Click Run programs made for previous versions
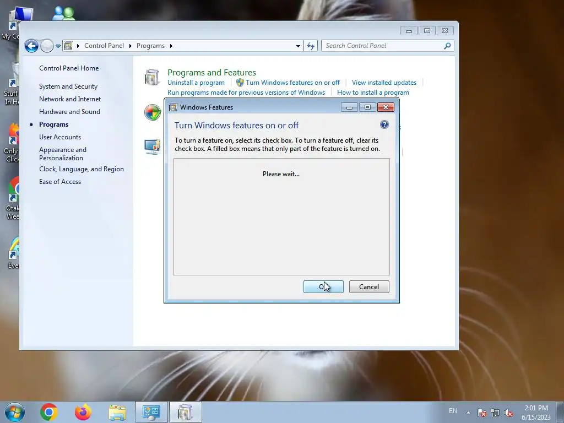564x423 pixels. tap(246, 93)
